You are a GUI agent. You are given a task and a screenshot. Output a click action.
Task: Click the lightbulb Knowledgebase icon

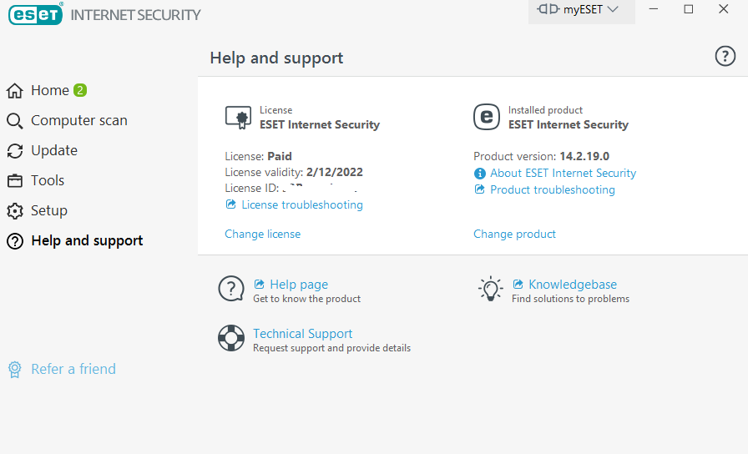coord(490,289)
